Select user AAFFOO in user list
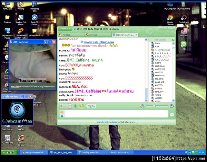 pyautogui.click(x=159, y=85)
